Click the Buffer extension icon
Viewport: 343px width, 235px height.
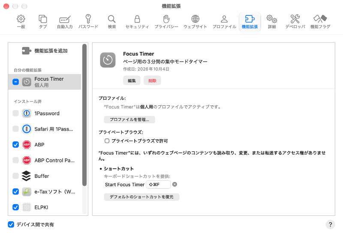[26, 176]
